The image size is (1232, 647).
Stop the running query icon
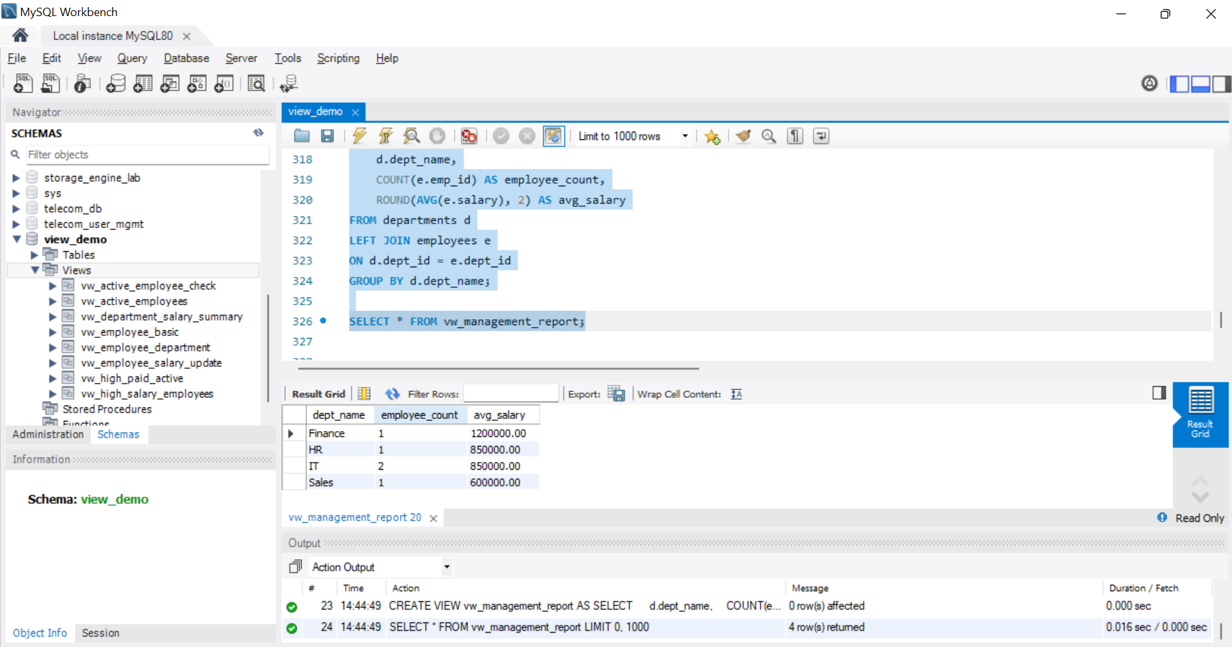click(x=437, y=136)
